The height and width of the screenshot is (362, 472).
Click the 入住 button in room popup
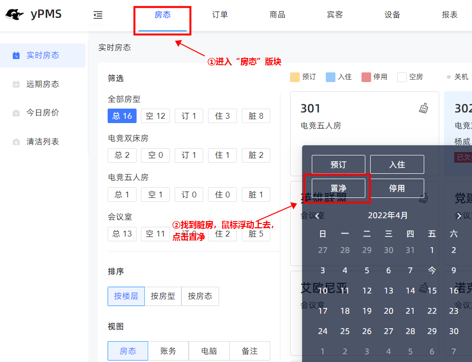397,165
